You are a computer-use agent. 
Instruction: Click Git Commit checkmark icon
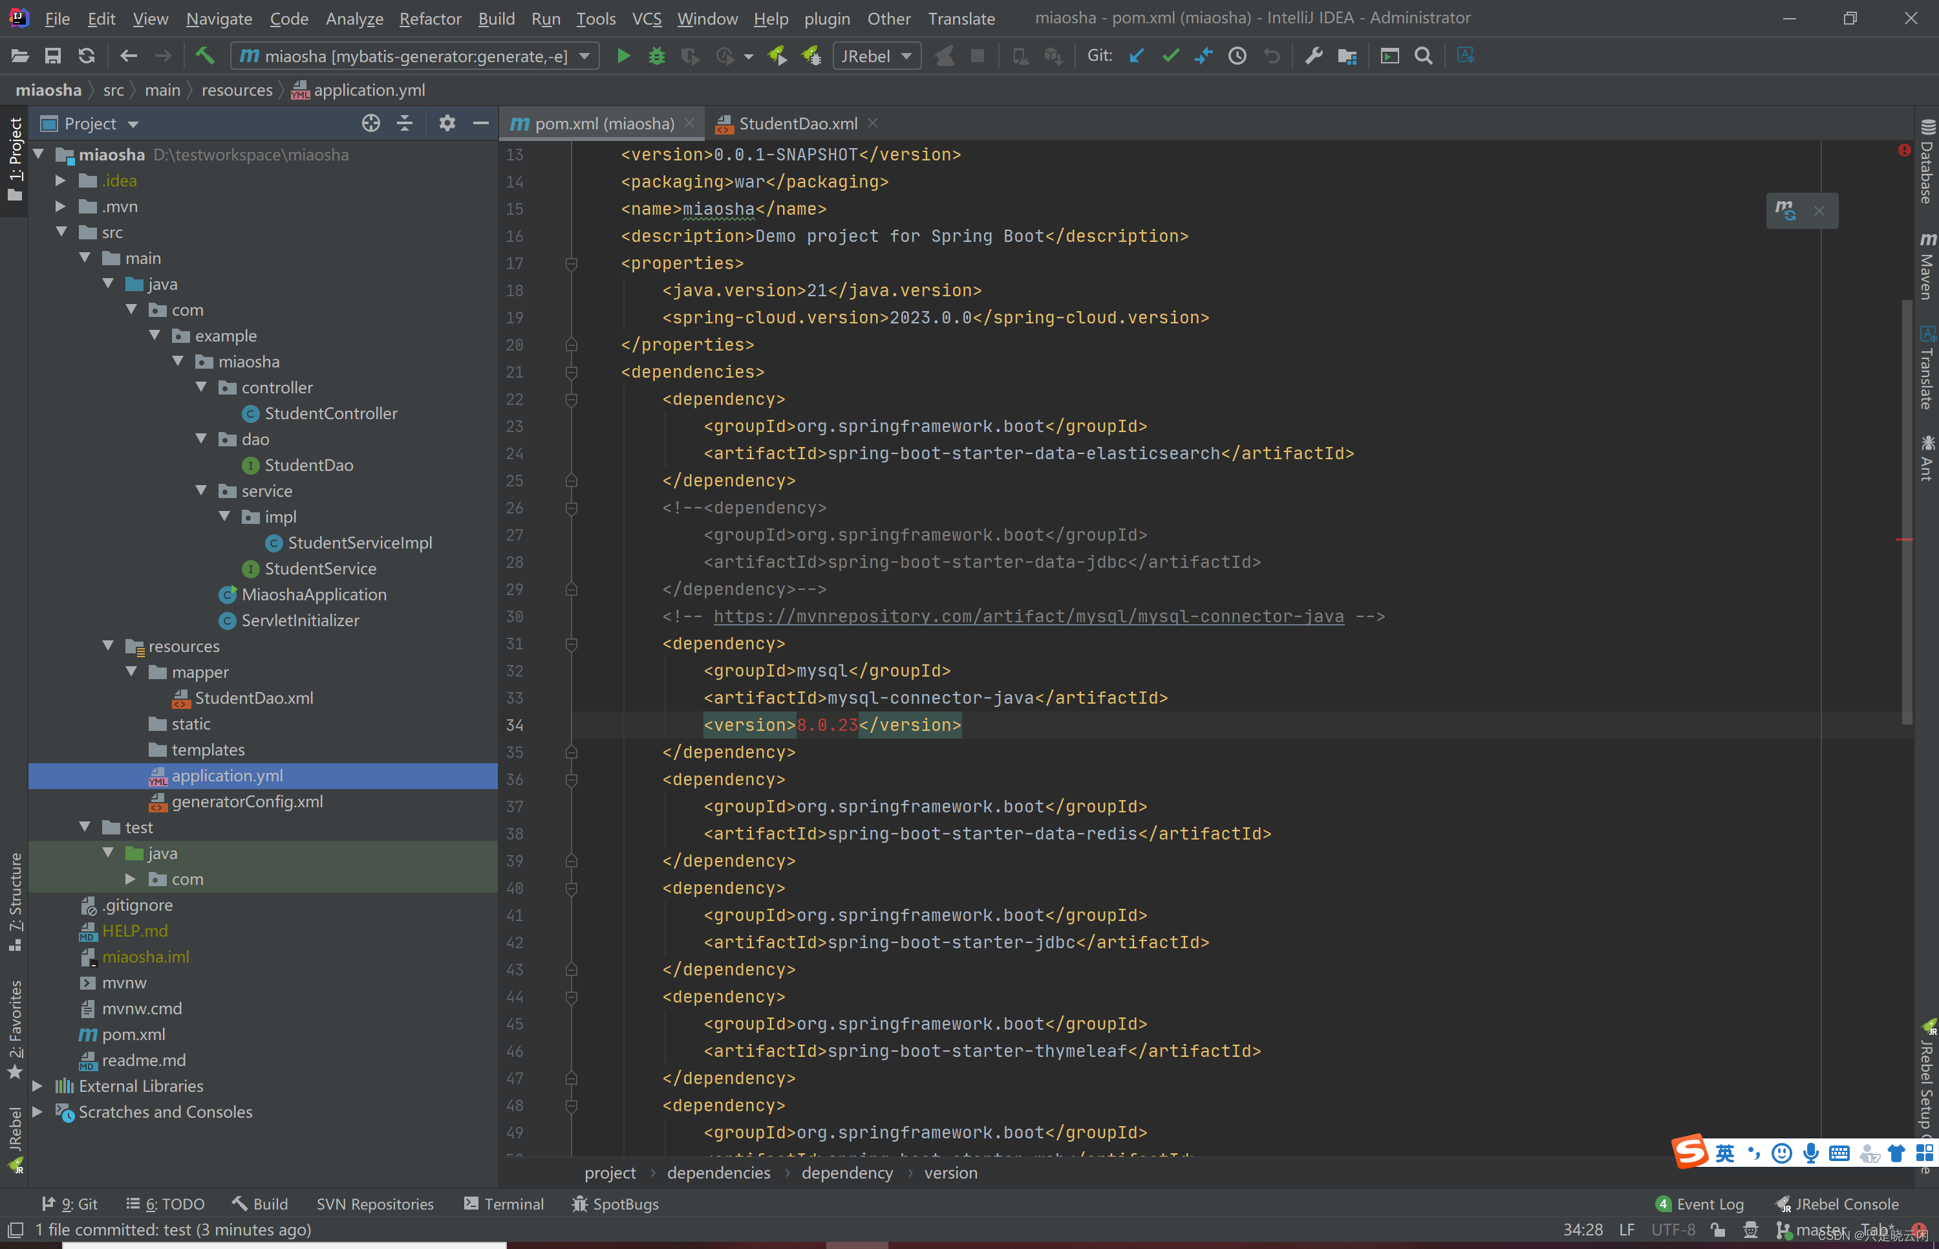coord(1170,56)
